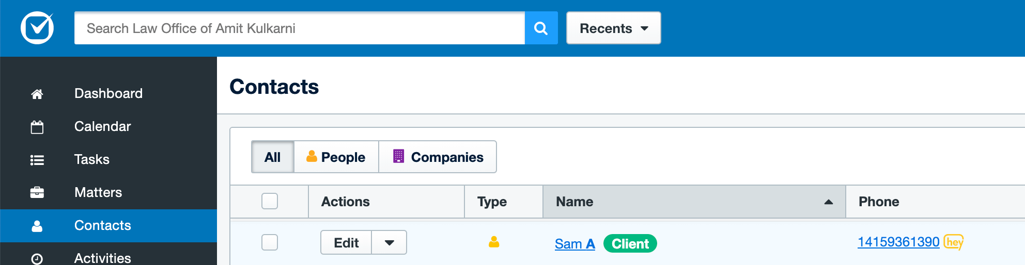This screenshot has height=265, width=1025.
Task: Switch to the Companies tab
Action: point(438,157)
